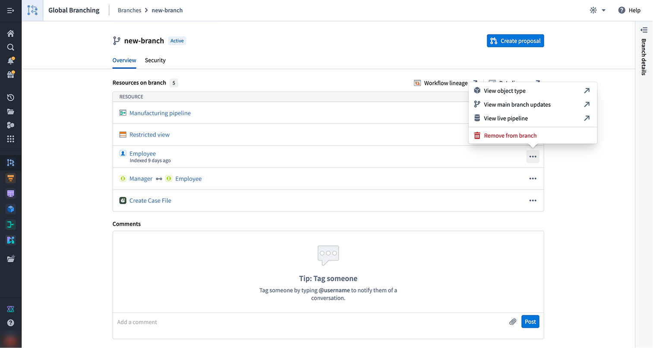Open the home icon in sidebar
653x348 pixels.
(x=11, y=34)
